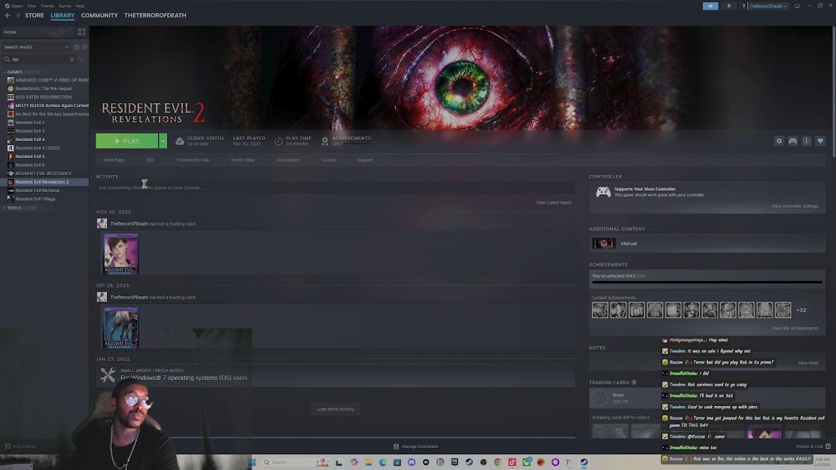Screen dimensions: 836x470
Task: Switch to the COMMUNITY tab
Action: tap(99, 15)
